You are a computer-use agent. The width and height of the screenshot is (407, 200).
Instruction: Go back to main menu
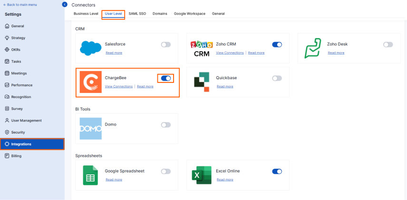coord(20,5)
